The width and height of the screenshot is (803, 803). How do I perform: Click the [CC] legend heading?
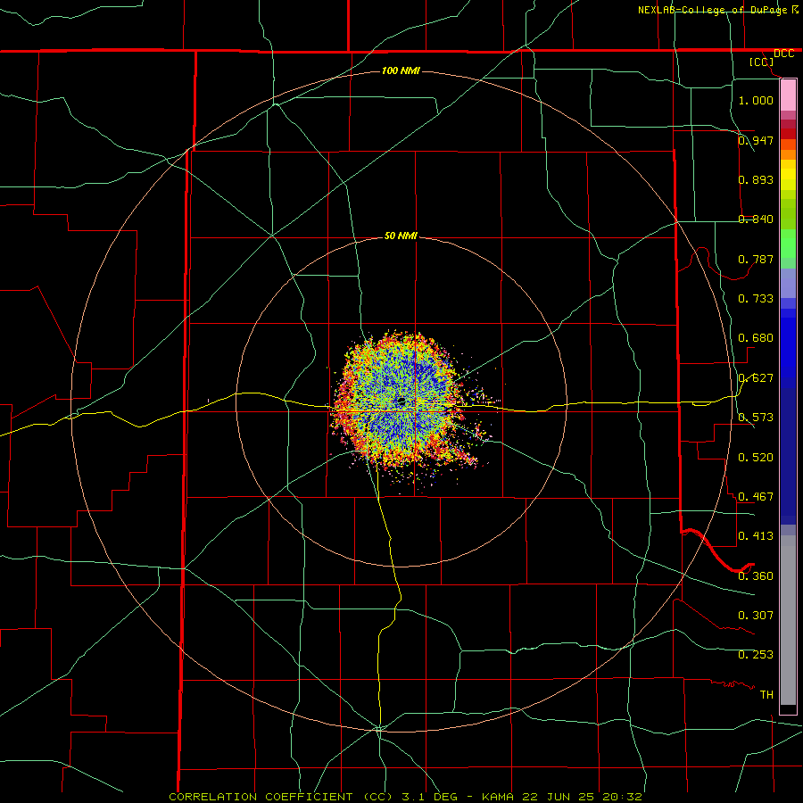point(762,62)
